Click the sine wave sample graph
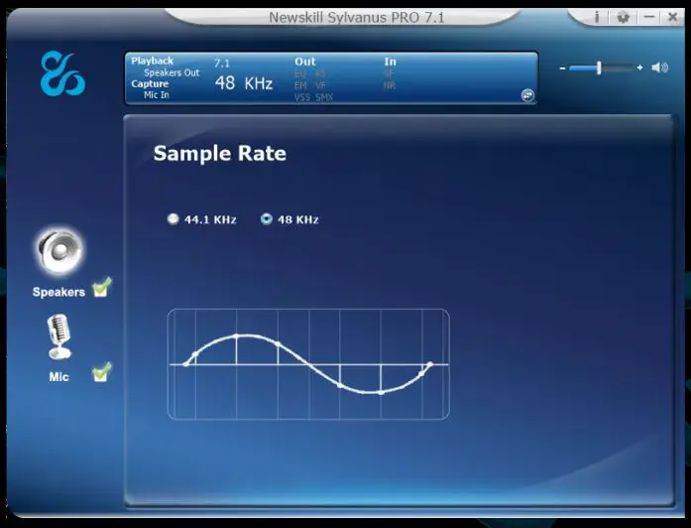The width and height of the screenshot is (691, 528). [x=308, y=364]
